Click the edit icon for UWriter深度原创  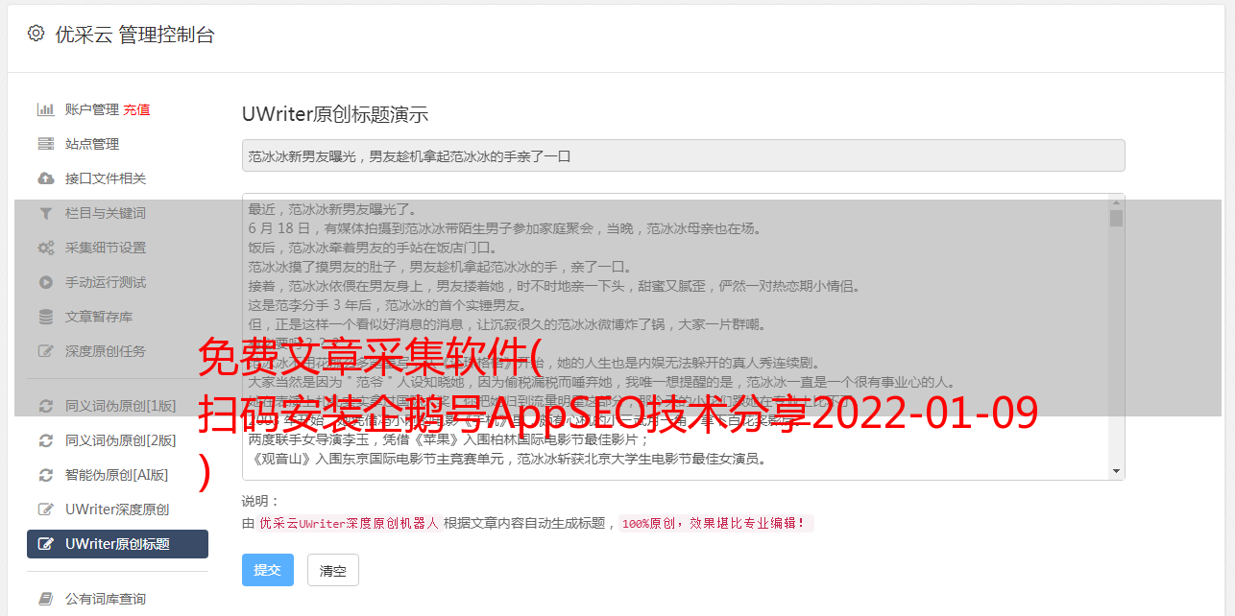click(x=45, y=509)
